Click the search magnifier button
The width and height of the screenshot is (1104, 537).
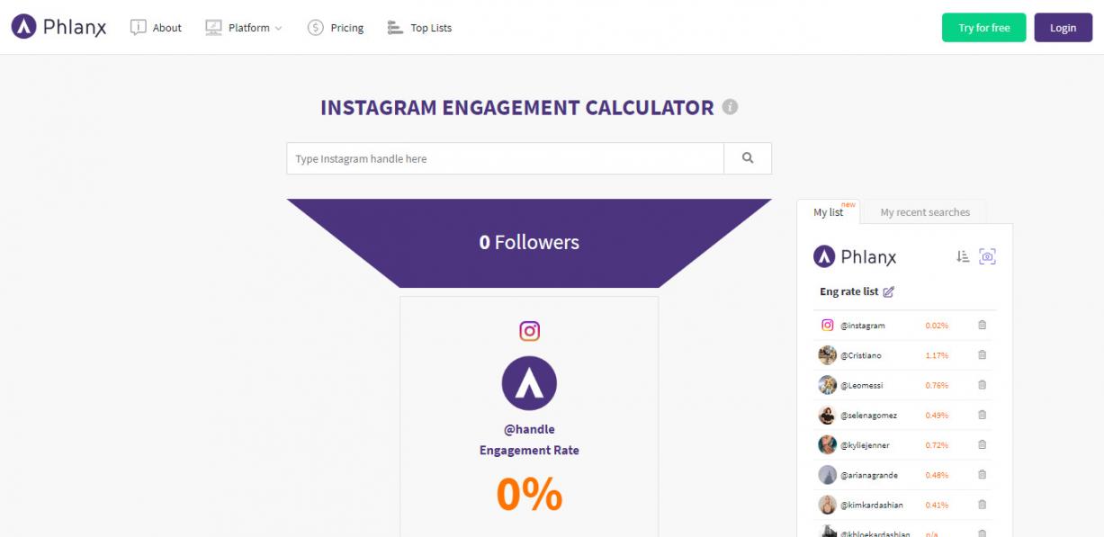pos(747,158)
